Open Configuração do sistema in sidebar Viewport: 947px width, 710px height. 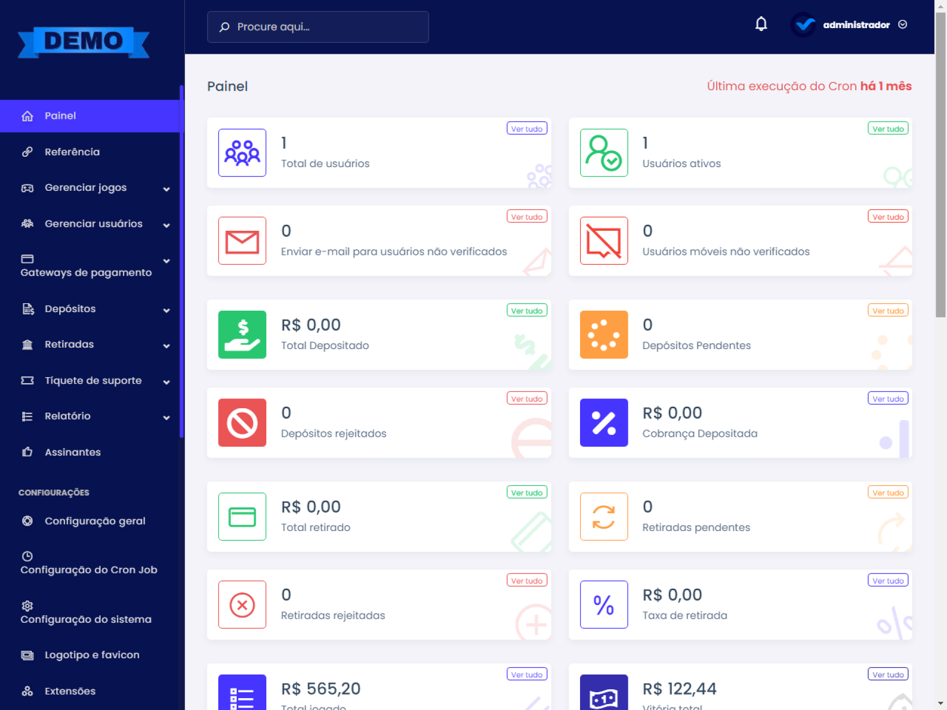tap(92, 612)
